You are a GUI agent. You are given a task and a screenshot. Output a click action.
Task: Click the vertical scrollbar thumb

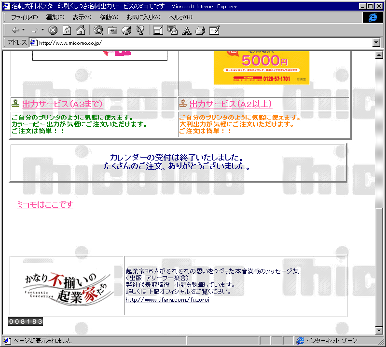pyautogui.click(x=379, y=267)
